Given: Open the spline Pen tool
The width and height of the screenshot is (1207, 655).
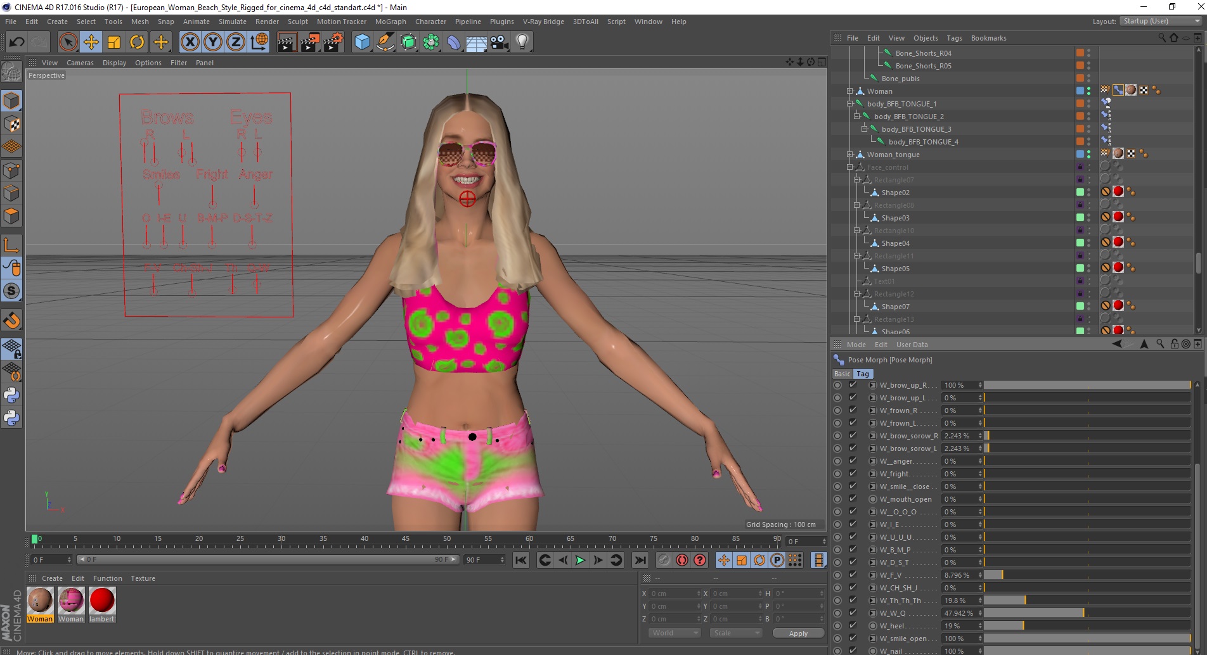Looking at the screenshot, I should coord(385,42).
